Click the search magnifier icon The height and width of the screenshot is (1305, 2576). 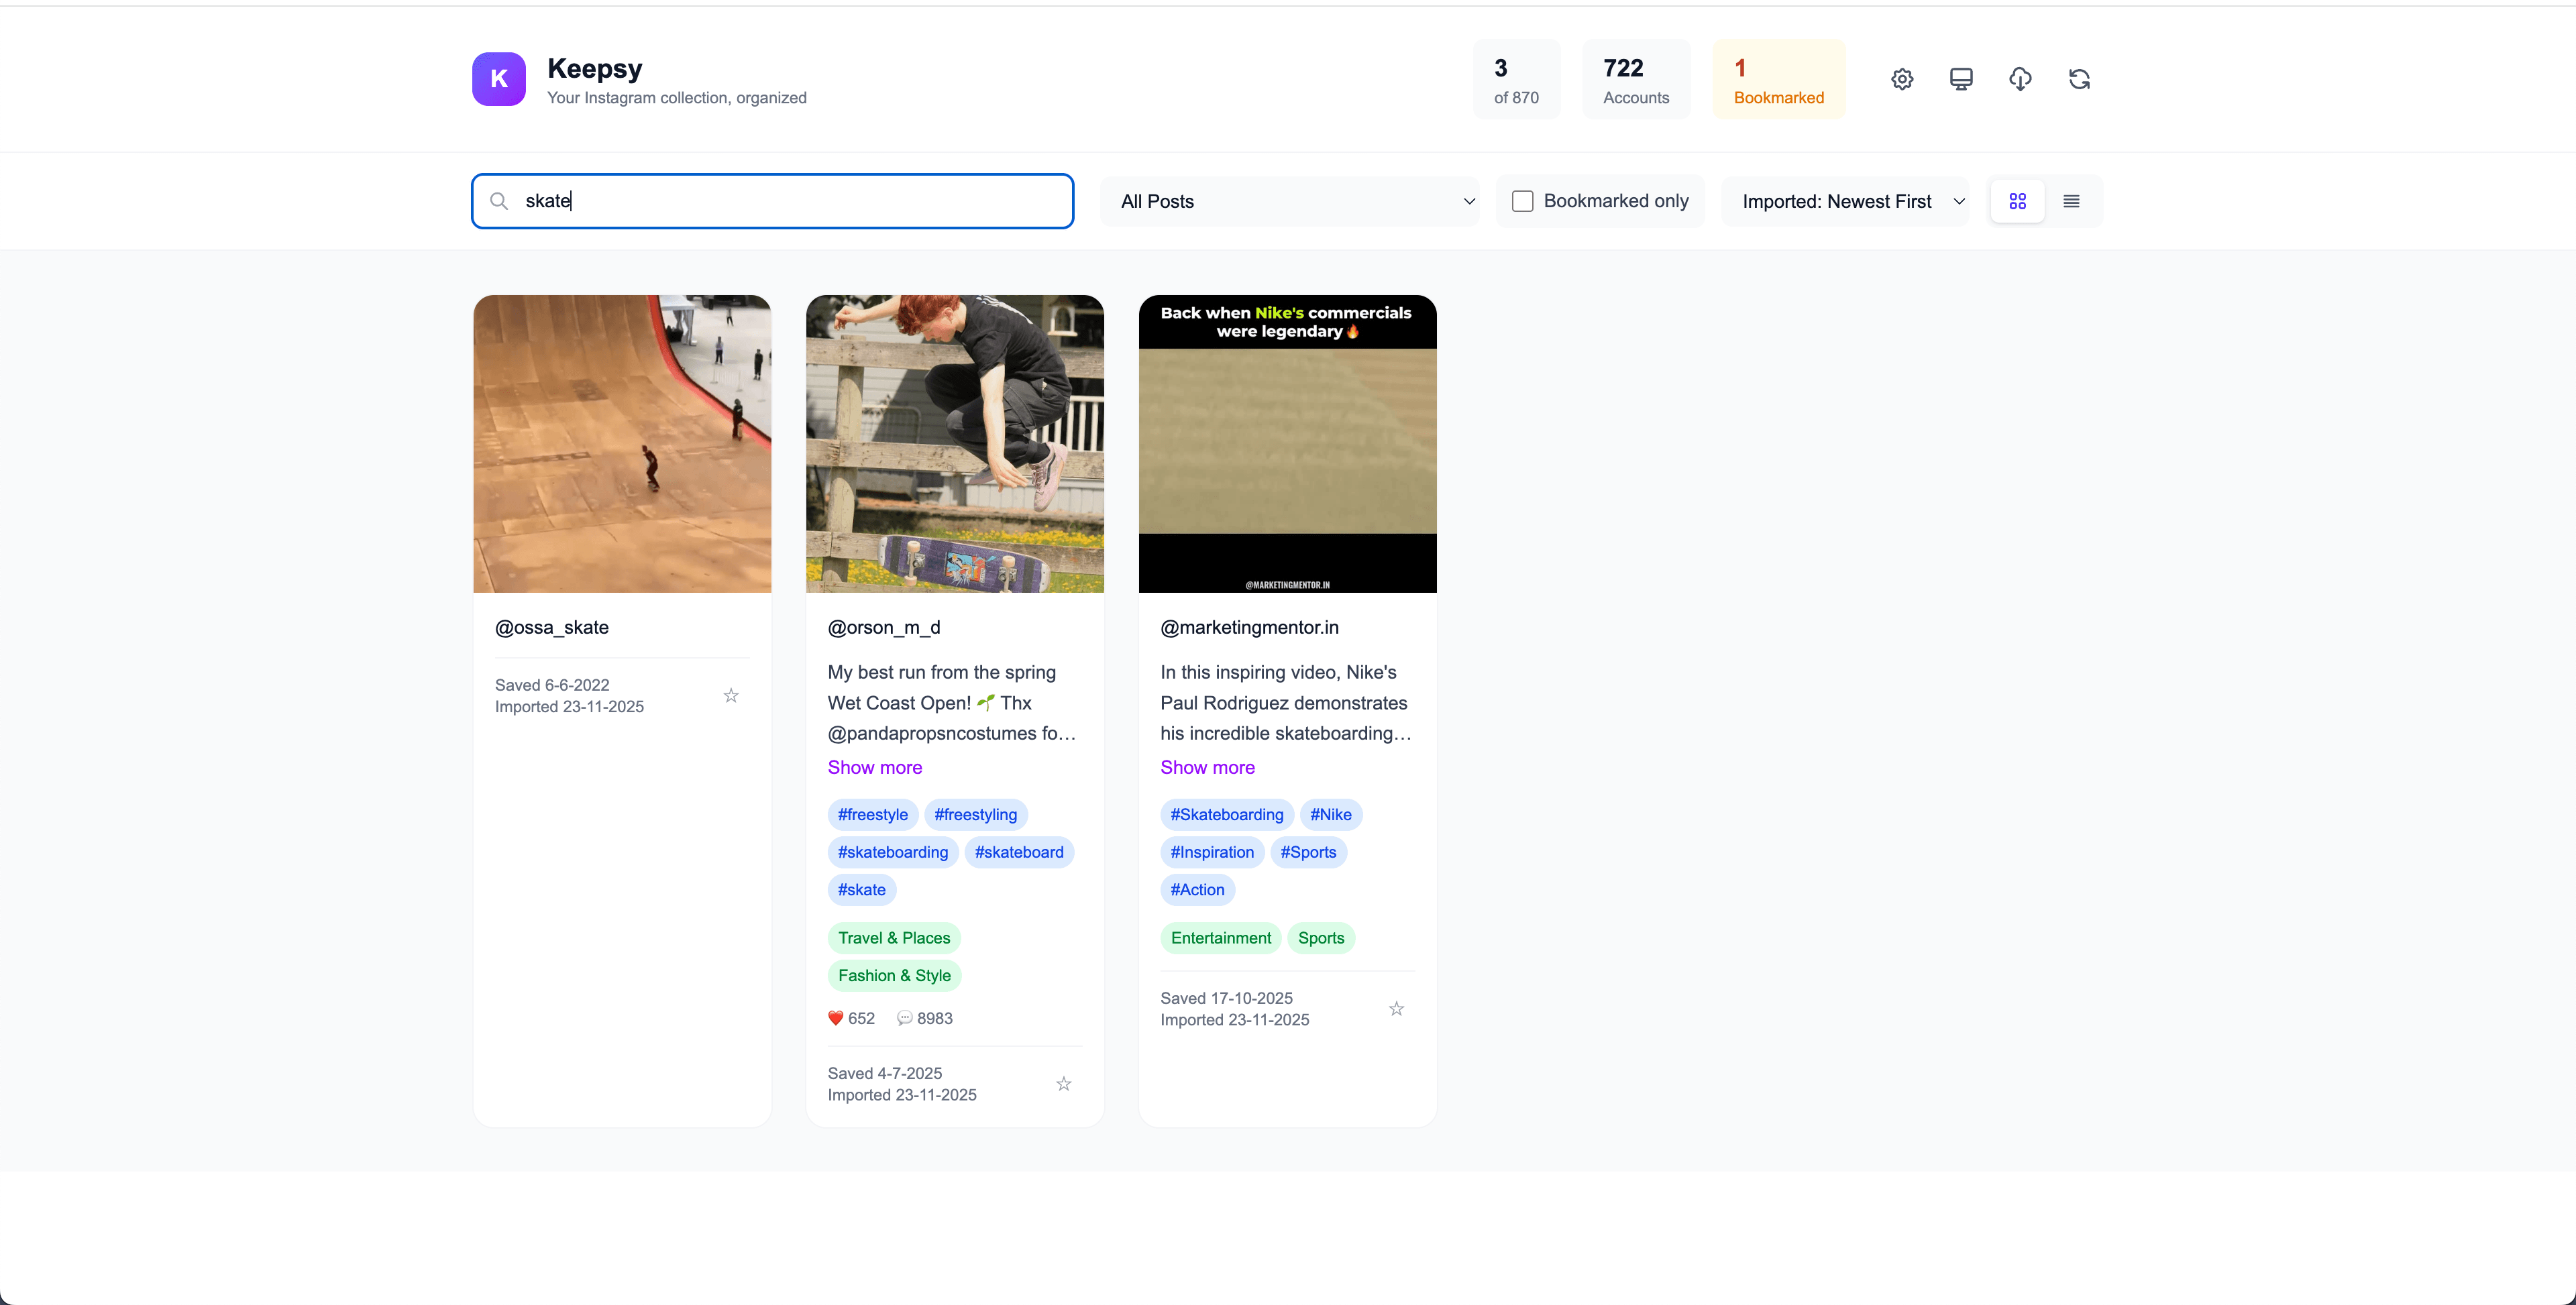click(x=499, y=201)
